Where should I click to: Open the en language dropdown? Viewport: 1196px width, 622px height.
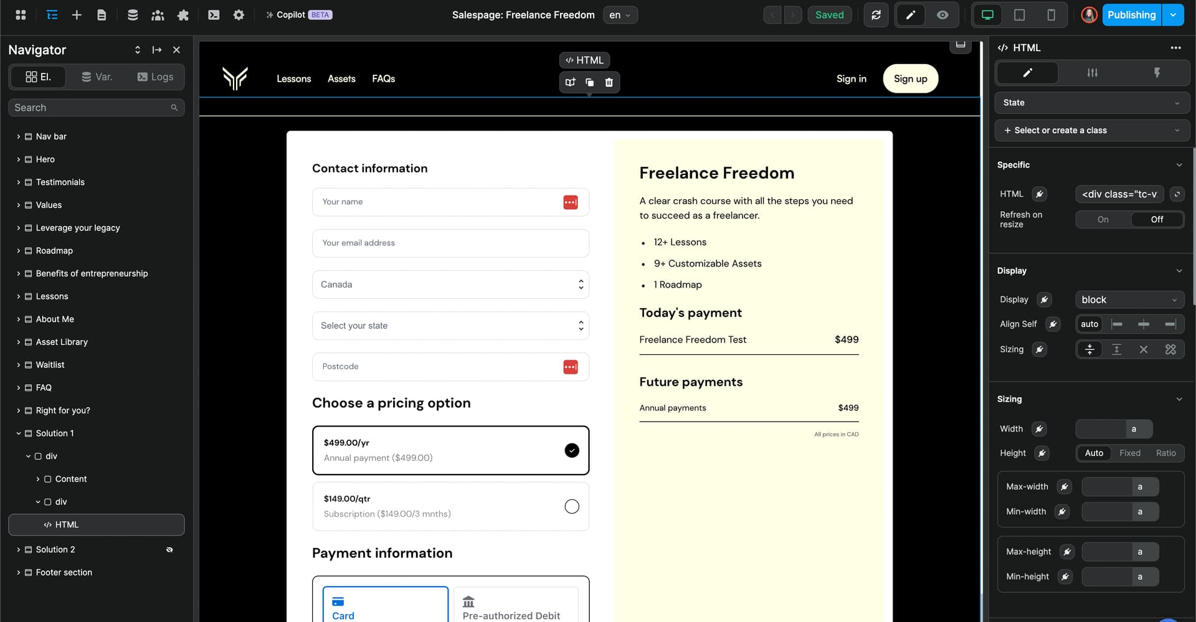[620, 15]
